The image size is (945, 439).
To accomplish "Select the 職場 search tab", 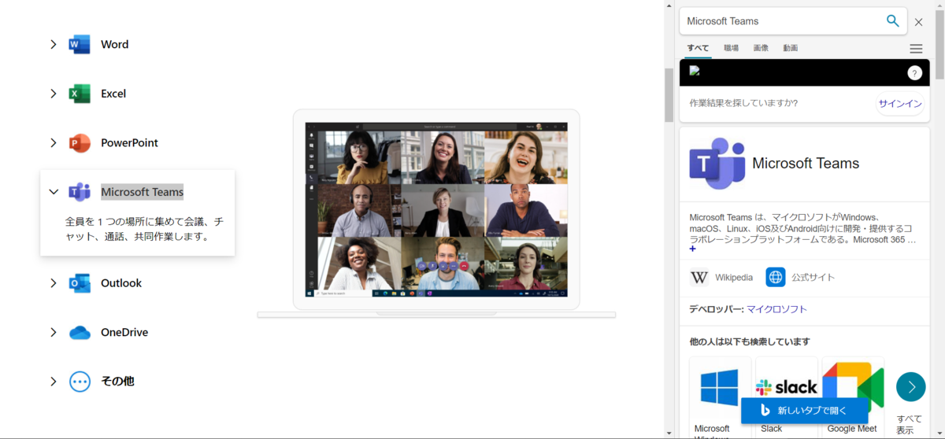I will click(x=732, y=48).
